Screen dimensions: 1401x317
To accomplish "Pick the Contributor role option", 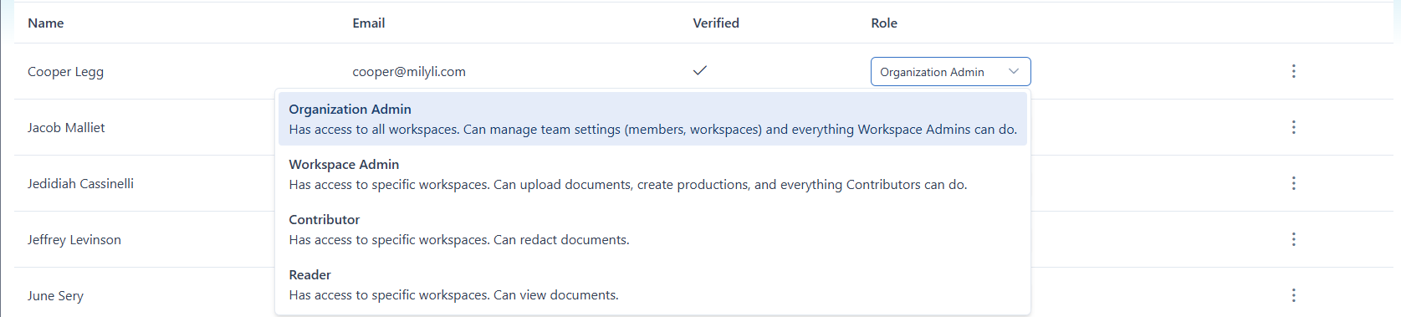I will [x=652, y=229].
